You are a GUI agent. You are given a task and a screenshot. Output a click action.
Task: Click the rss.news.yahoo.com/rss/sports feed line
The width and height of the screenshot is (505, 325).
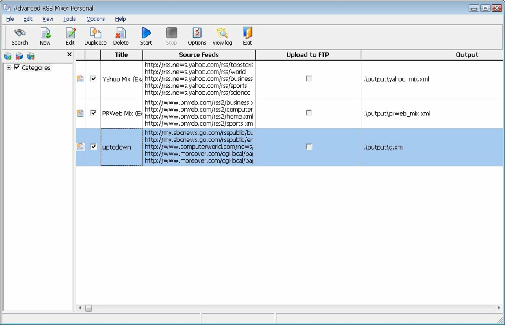(196, 85)
